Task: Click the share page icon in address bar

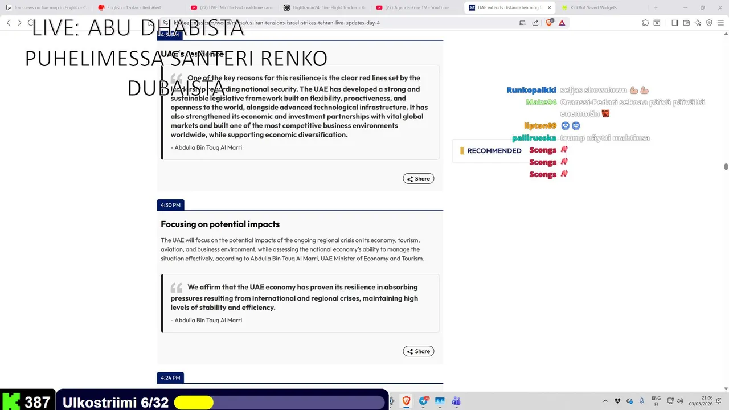Action: tap(535, 23)
